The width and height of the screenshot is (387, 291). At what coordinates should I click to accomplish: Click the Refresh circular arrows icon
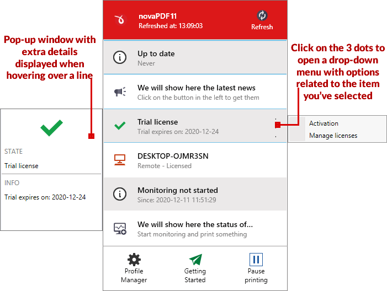[262, 15]
